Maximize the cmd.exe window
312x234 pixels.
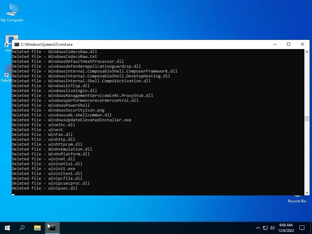coord(289,44)
